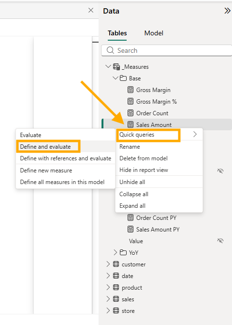Expand the YoY folder
Viewport: 232px width, 325px height.
coord(116,252)
